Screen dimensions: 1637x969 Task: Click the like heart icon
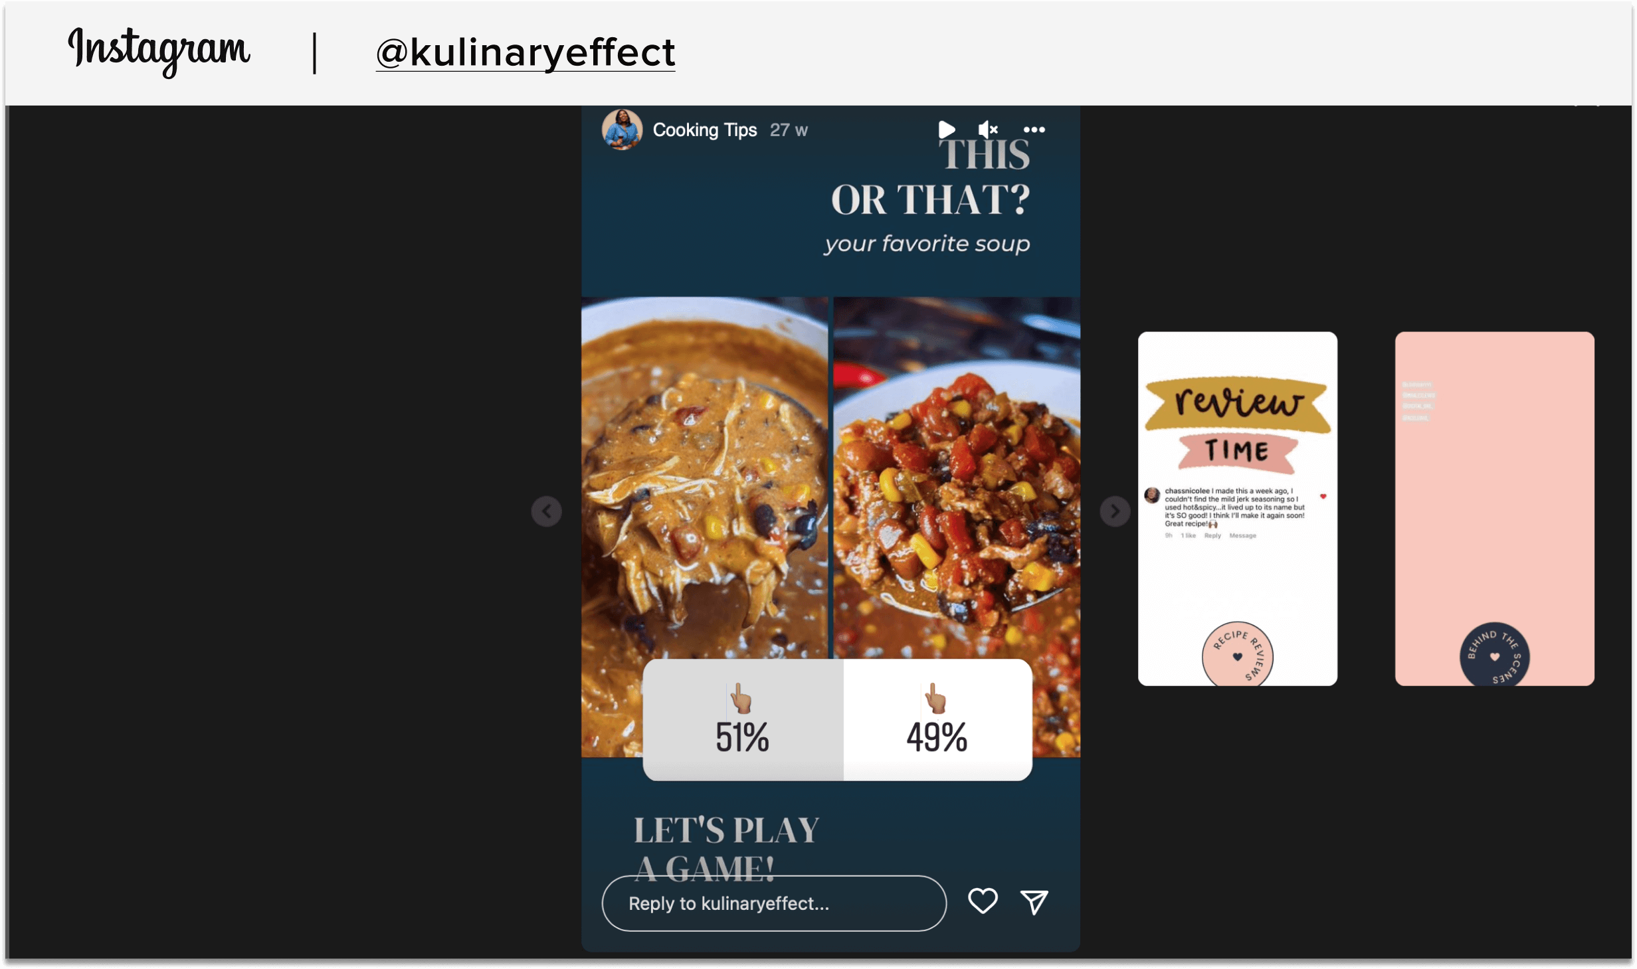[x=981, y=902]
